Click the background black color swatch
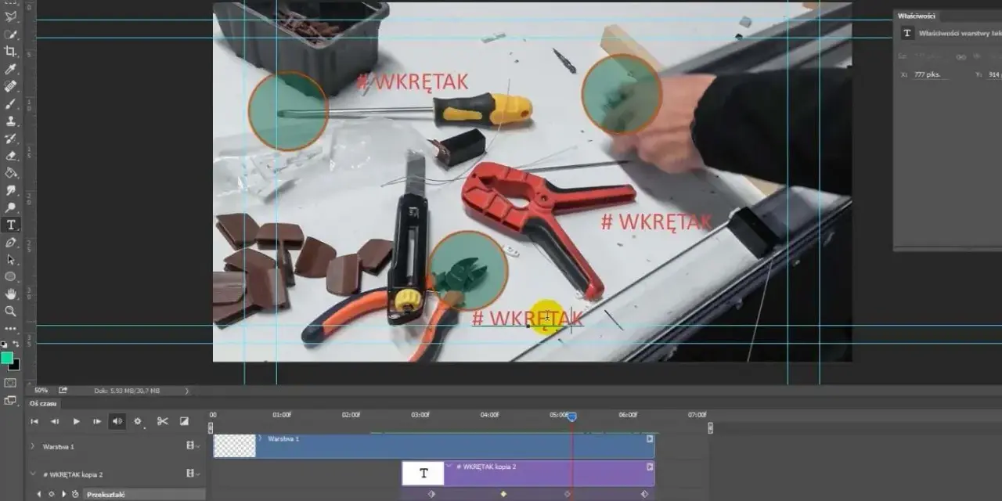The width and height of the screenshot is (1002, 501). pos(14,364)
